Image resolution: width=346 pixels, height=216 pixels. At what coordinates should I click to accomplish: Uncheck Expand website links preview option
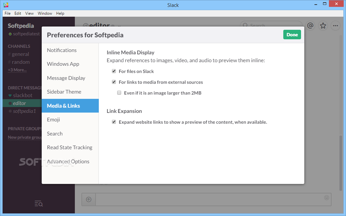[114, 122]
